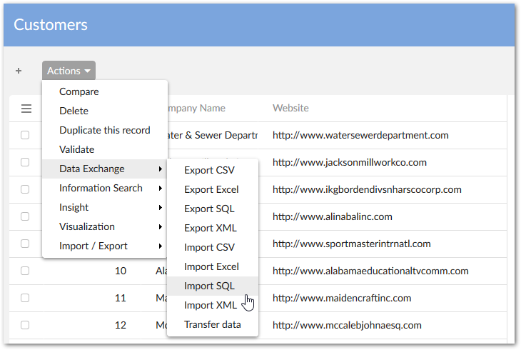
Task: Expand the Data Exchange submenu
Action: pos(105,169)
